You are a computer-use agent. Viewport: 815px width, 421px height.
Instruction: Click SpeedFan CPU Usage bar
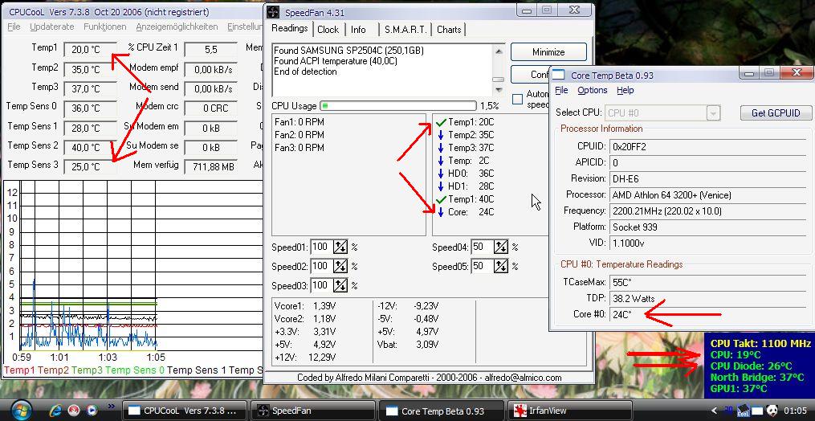tap(398, 105)
